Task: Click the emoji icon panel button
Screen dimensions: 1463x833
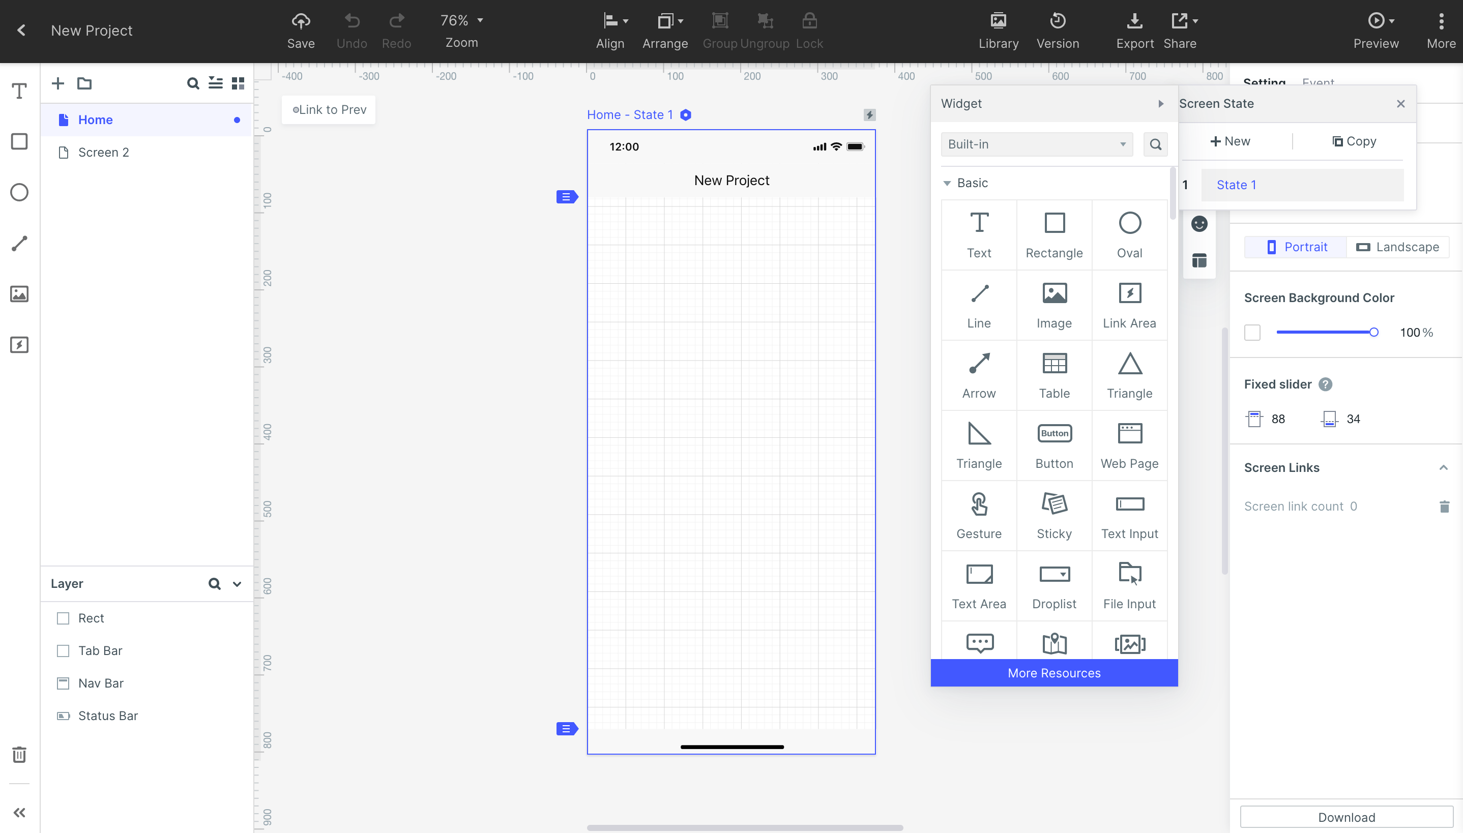Action: (1199, 224)
